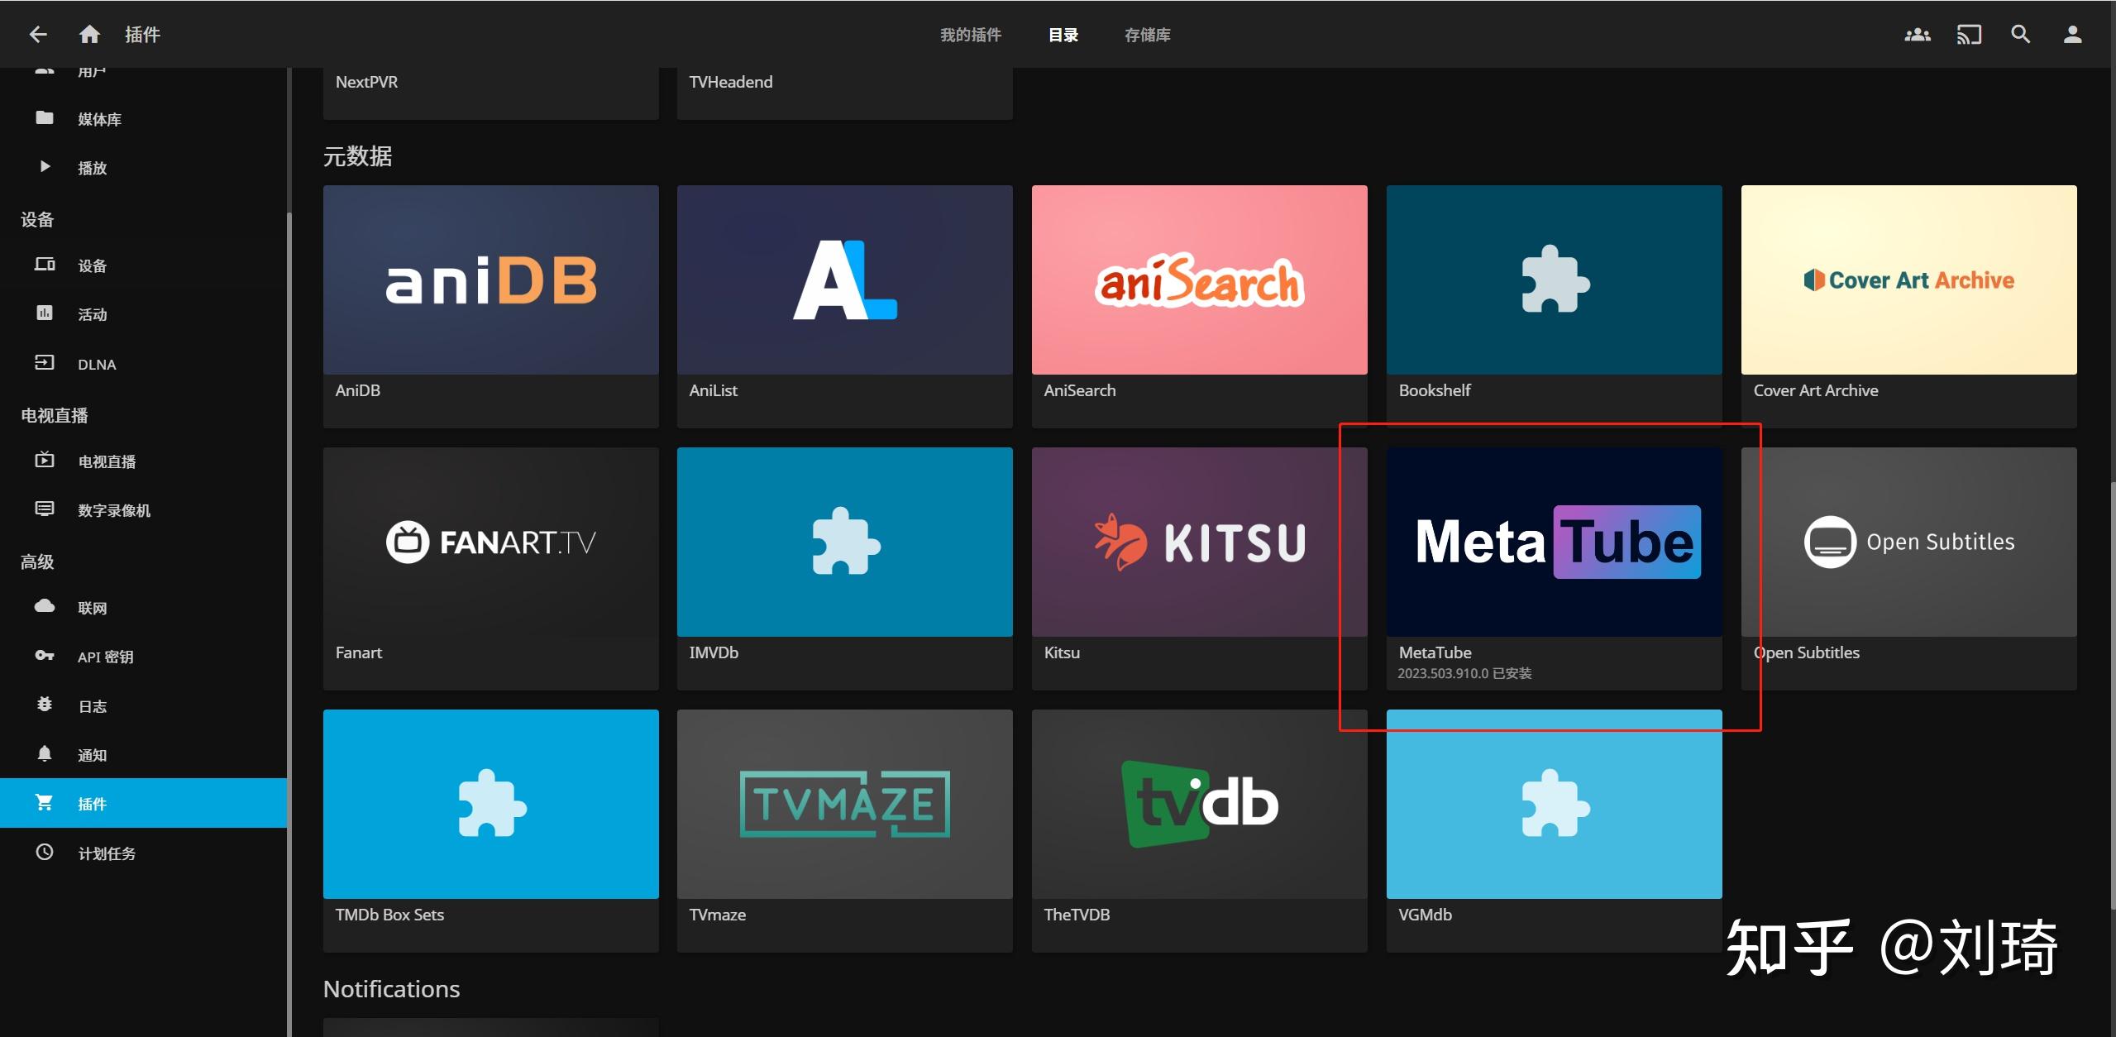Open API 密钥 in sidebar

105,657
